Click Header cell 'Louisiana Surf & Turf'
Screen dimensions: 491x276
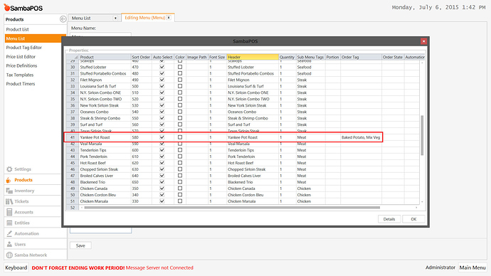pos(253,86)
